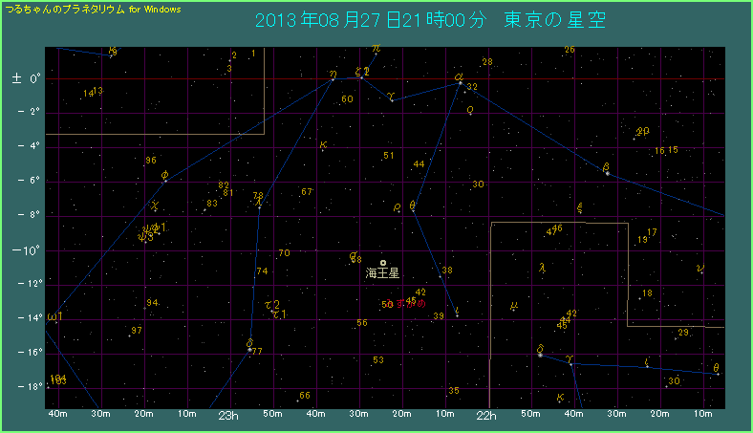Select the mu star symbol
The width and height of the screenshot is (753, 433).
514,306
